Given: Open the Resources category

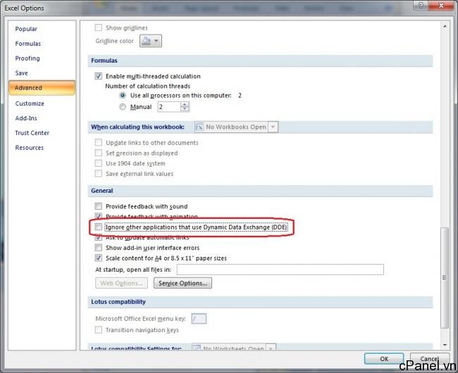Looking at the screenshot, I should point(29,148).
